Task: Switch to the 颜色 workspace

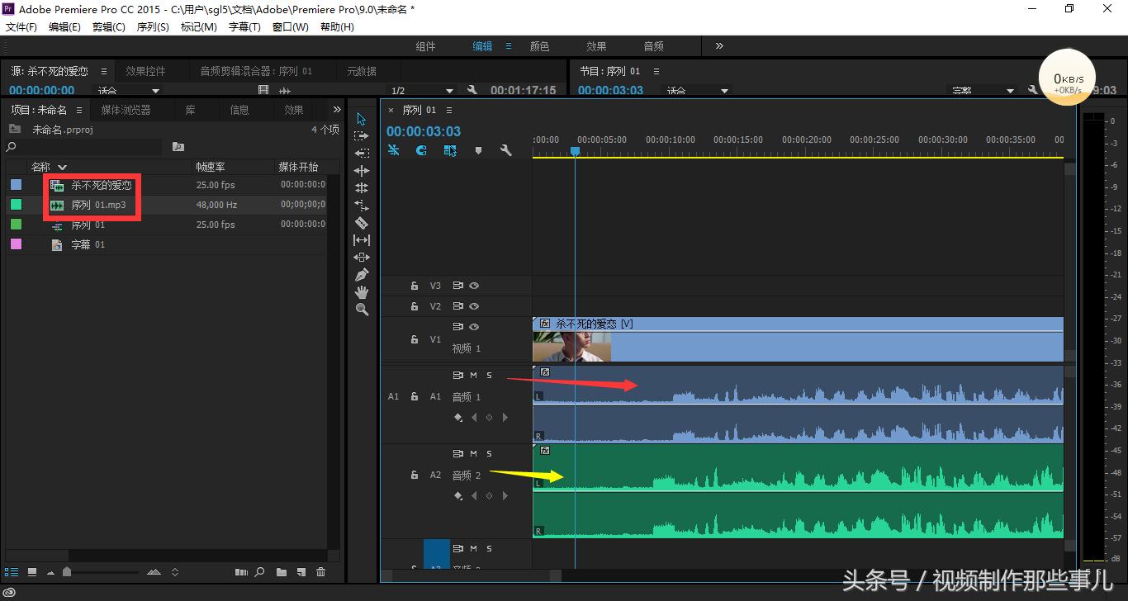Action: point(539,46)
